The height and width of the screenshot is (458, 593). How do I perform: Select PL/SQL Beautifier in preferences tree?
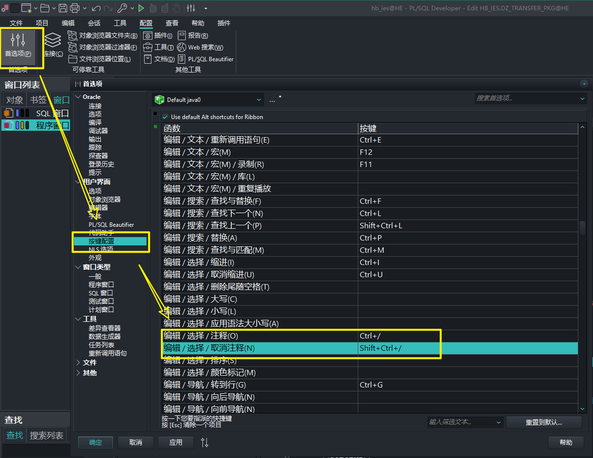(x=111, y=224)
